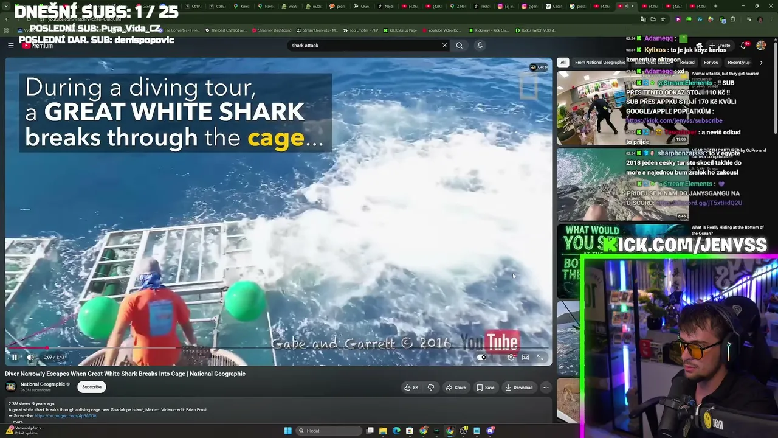Toggle the autoplay switch in the player
The width and height of the screenshot is (778, 438).
point(482,358)
